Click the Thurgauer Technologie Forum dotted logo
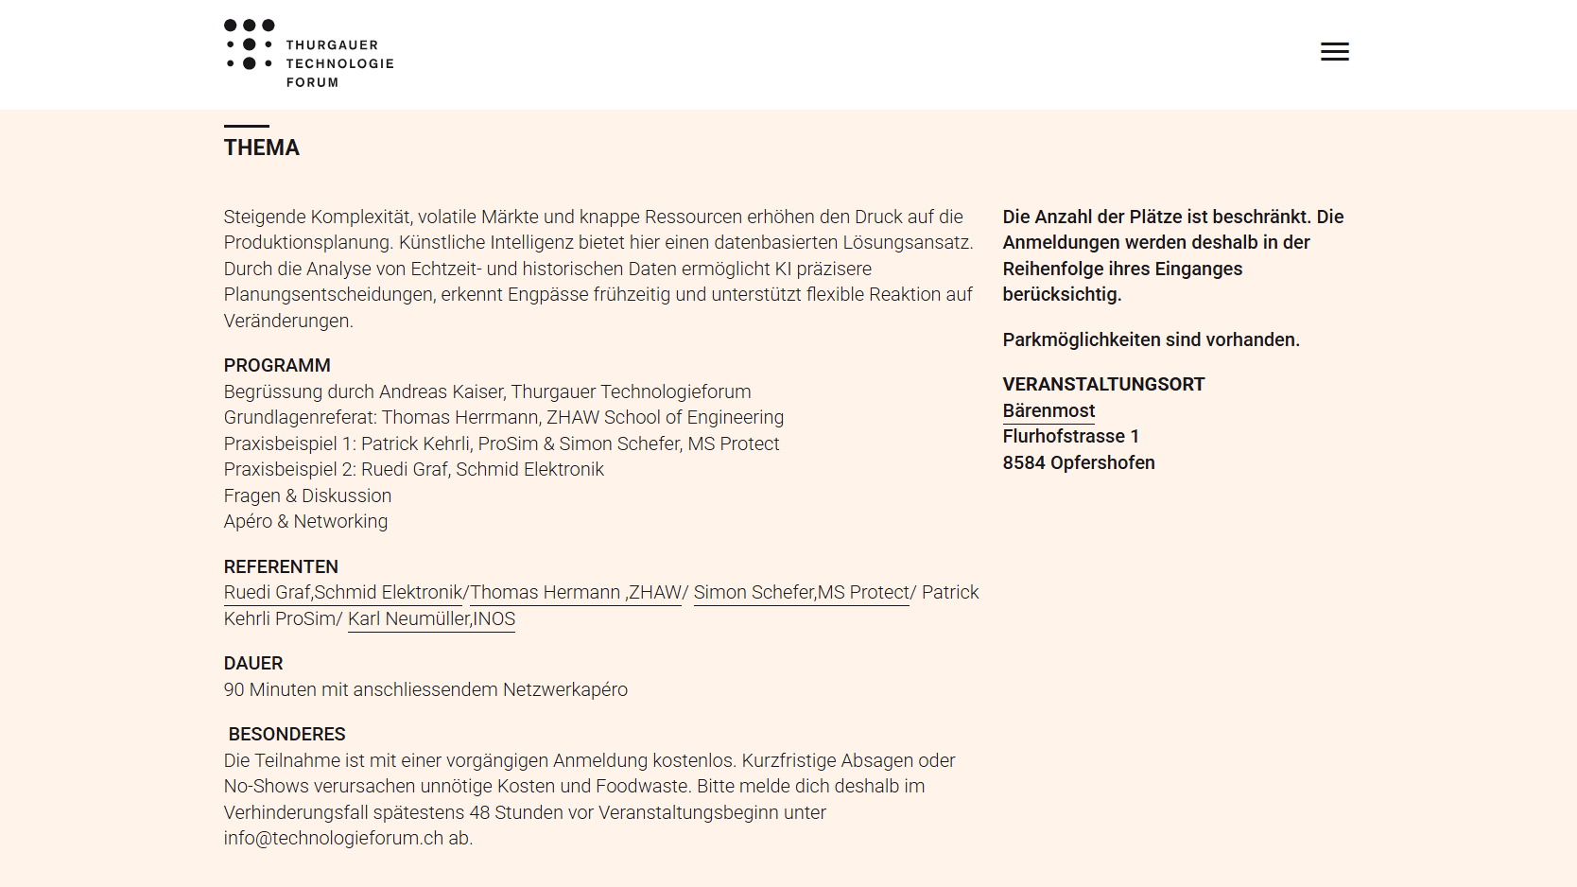 pos(250,44)
